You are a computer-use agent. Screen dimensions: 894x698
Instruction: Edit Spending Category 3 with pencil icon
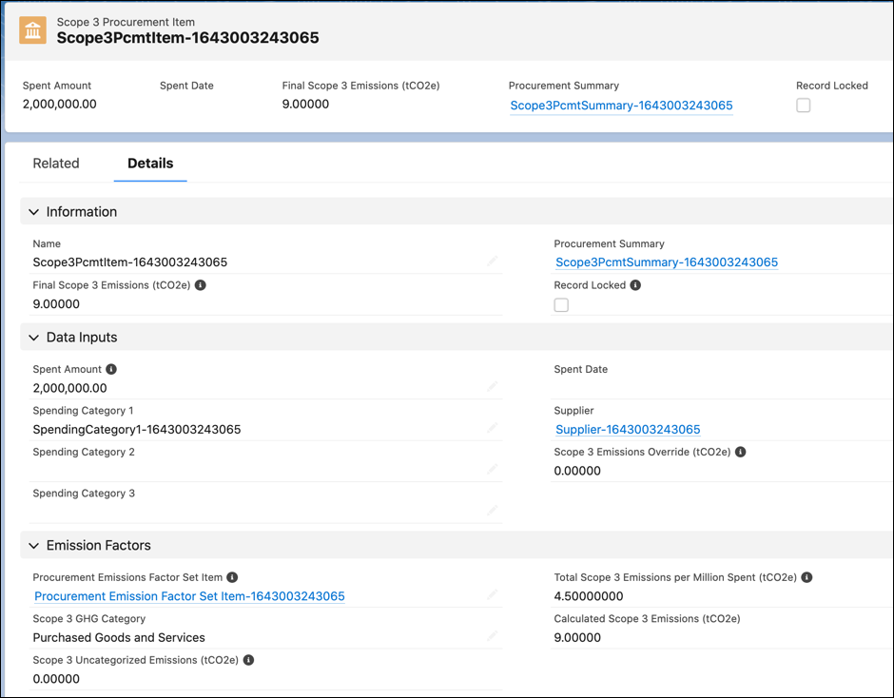click(492, 511)
